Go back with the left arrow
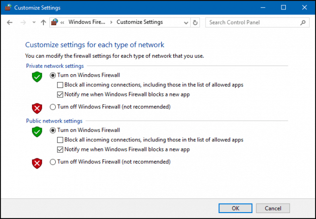The width and height of the screenshot is (316, 219). (10, 22)
